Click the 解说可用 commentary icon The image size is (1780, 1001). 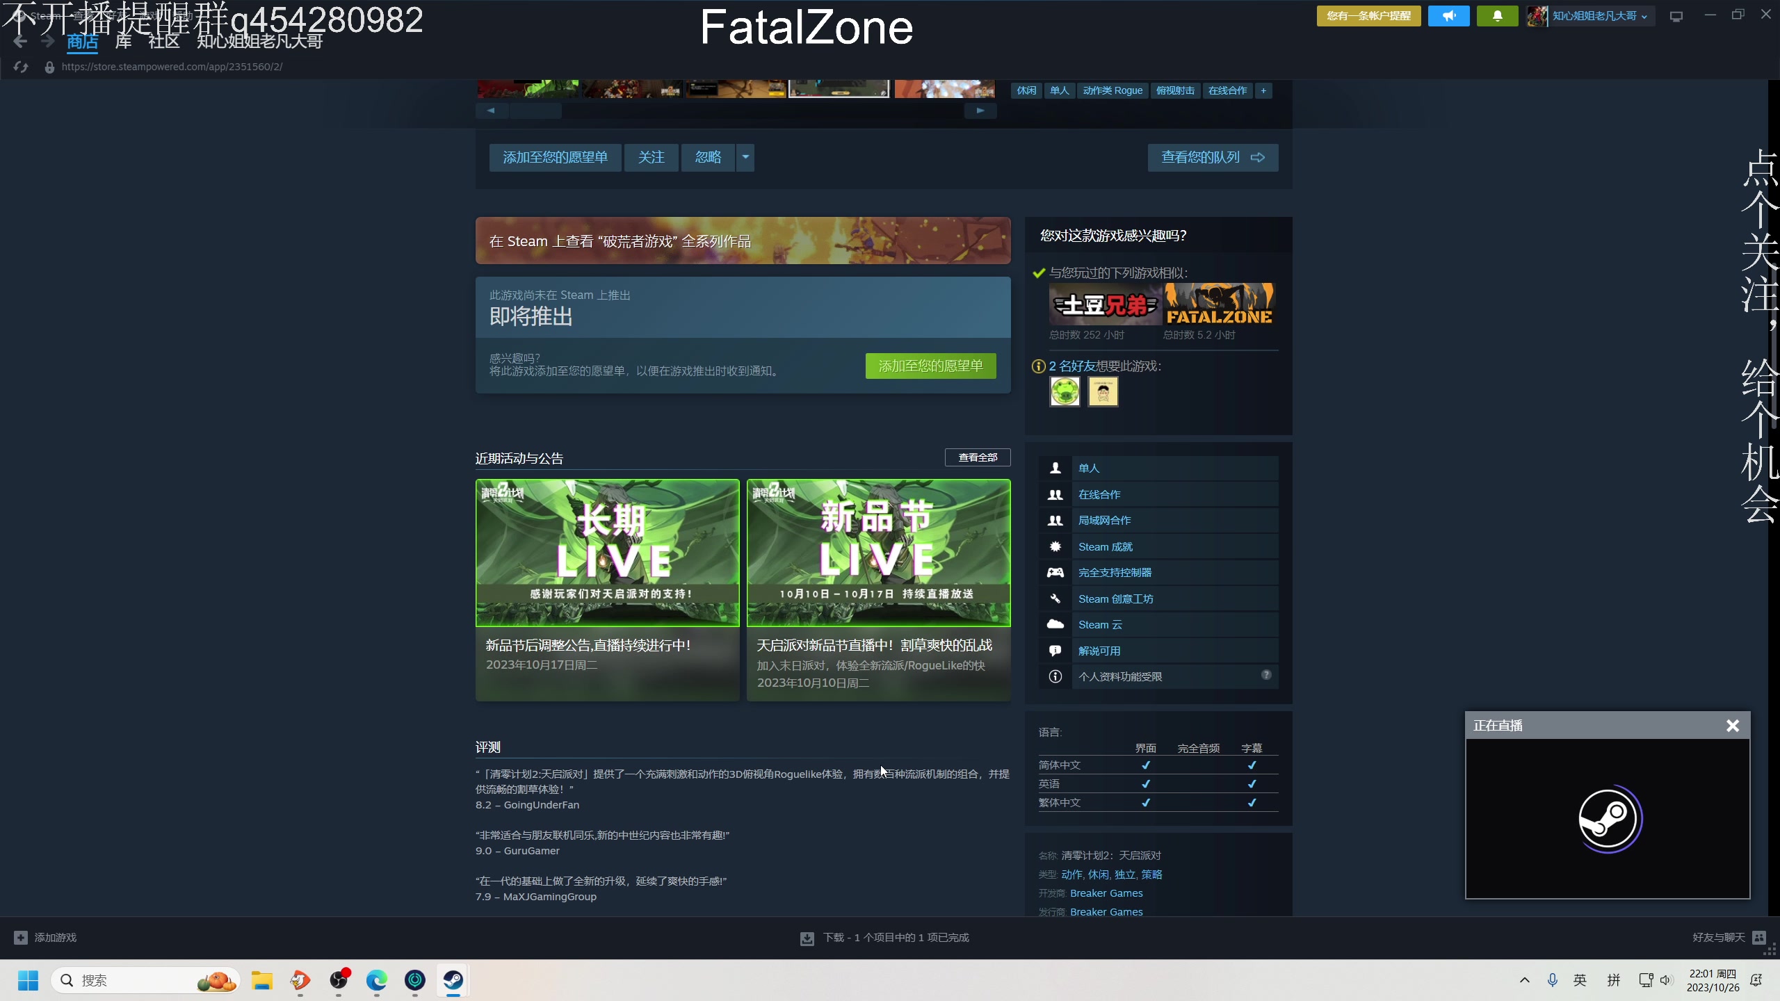coord(1055,651)
